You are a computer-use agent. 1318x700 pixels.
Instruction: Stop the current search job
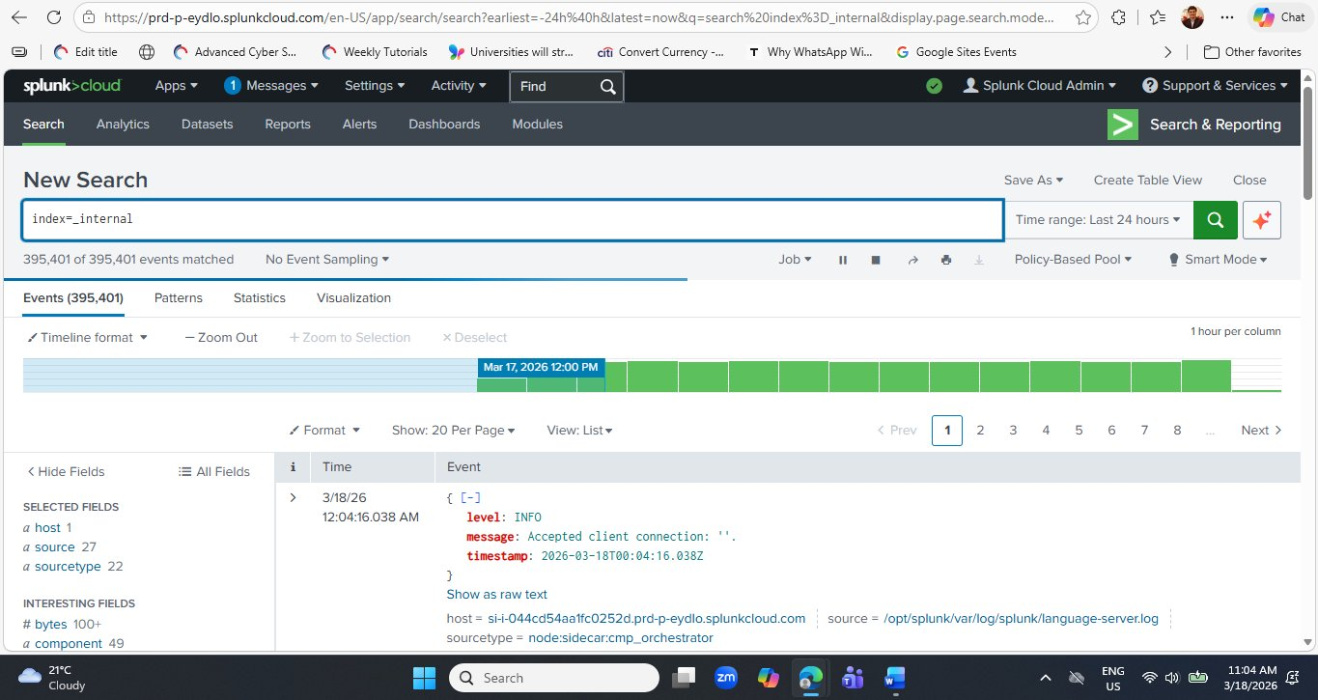click(x=875, y=259)
